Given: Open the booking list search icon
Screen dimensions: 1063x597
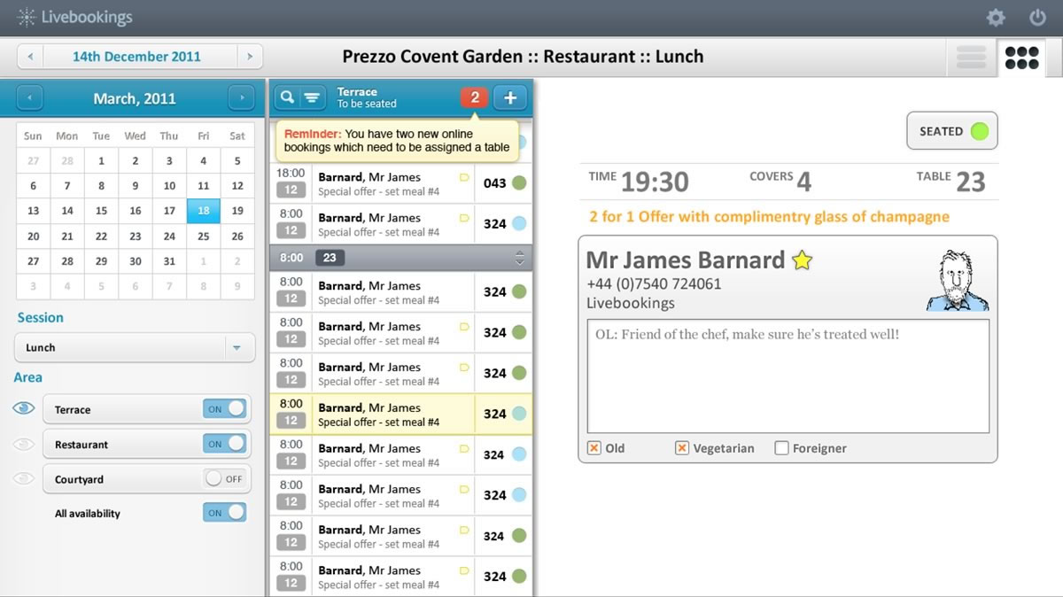Looking at the screenshot, I should (287, 97).
